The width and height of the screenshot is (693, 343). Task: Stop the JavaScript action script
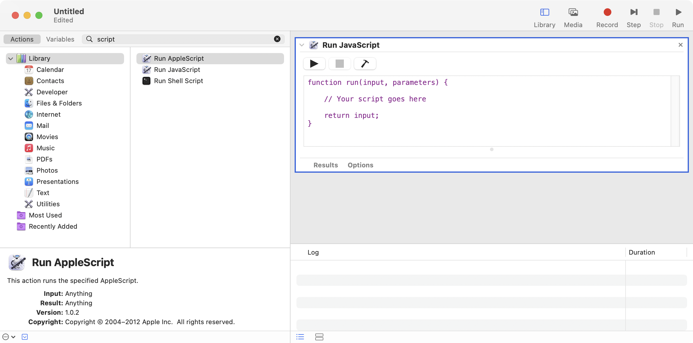(x=339, y=63)
